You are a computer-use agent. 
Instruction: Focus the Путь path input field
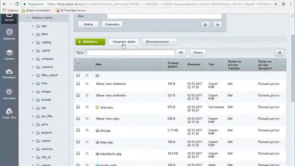(x=130, y=53)
